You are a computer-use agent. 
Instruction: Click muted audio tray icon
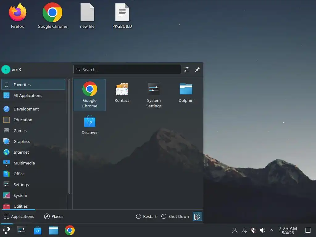tap(253, 230)
